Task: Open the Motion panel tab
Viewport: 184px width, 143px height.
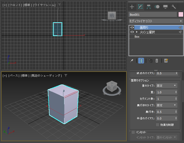Action: [x=157, y=7]
